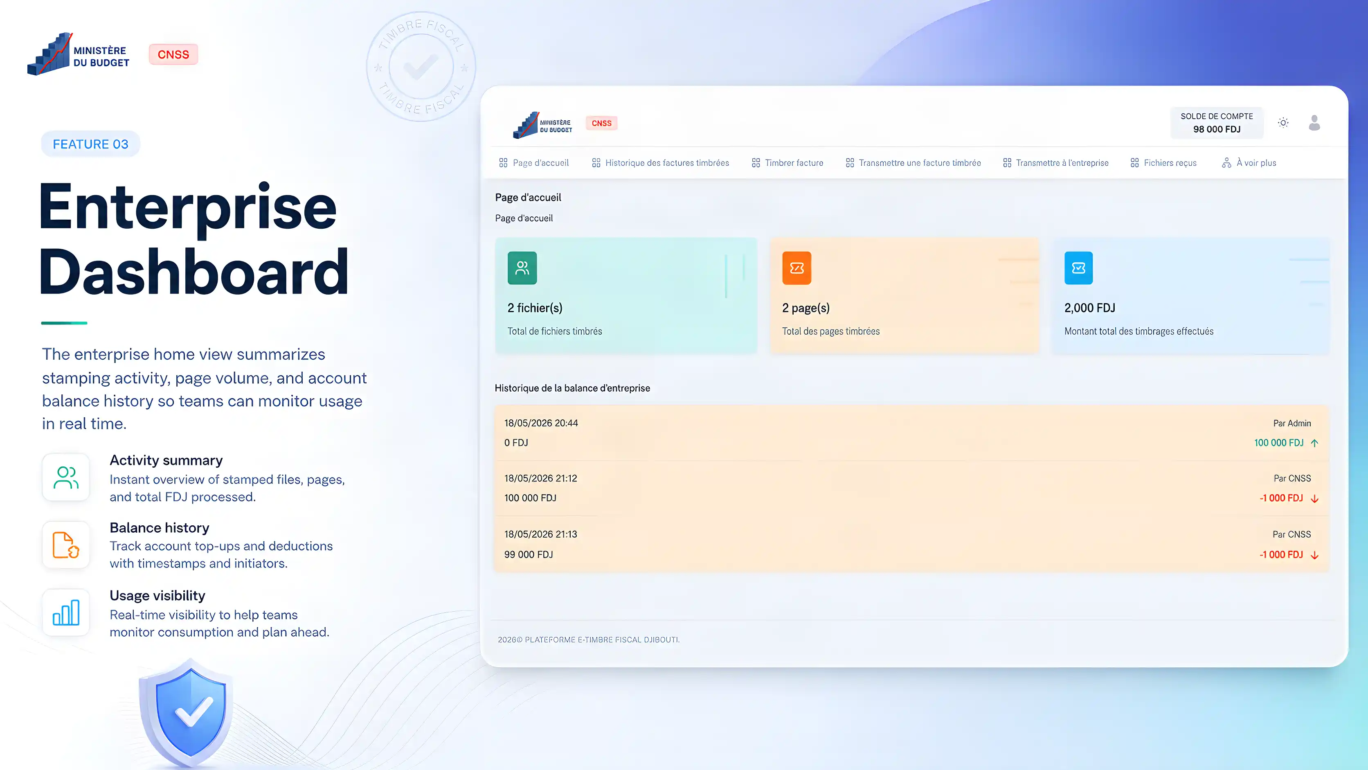Click Par CNSS in the 21:13 row
The height and width of the screenshot is (770, 1368).
(1291, 534)
